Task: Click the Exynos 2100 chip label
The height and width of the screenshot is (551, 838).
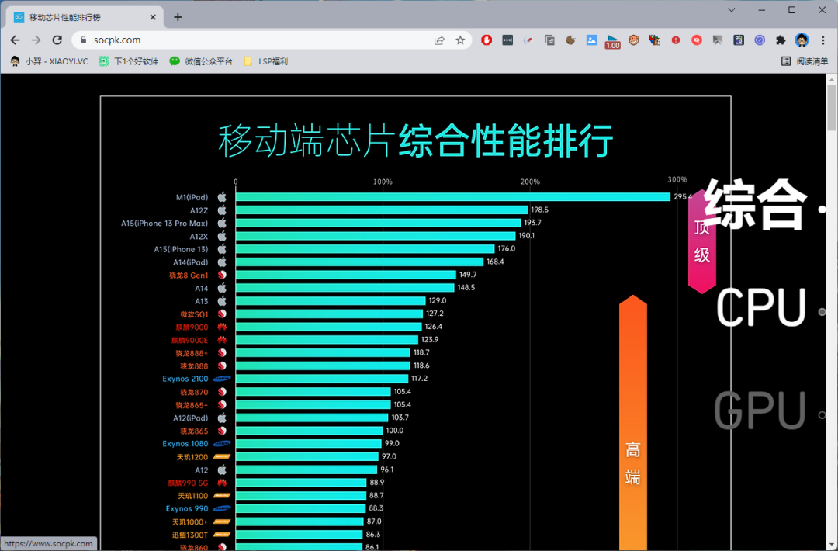Action: point(185,379)
